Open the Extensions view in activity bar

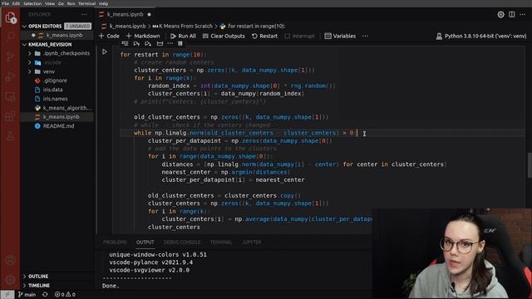point(10,116)
